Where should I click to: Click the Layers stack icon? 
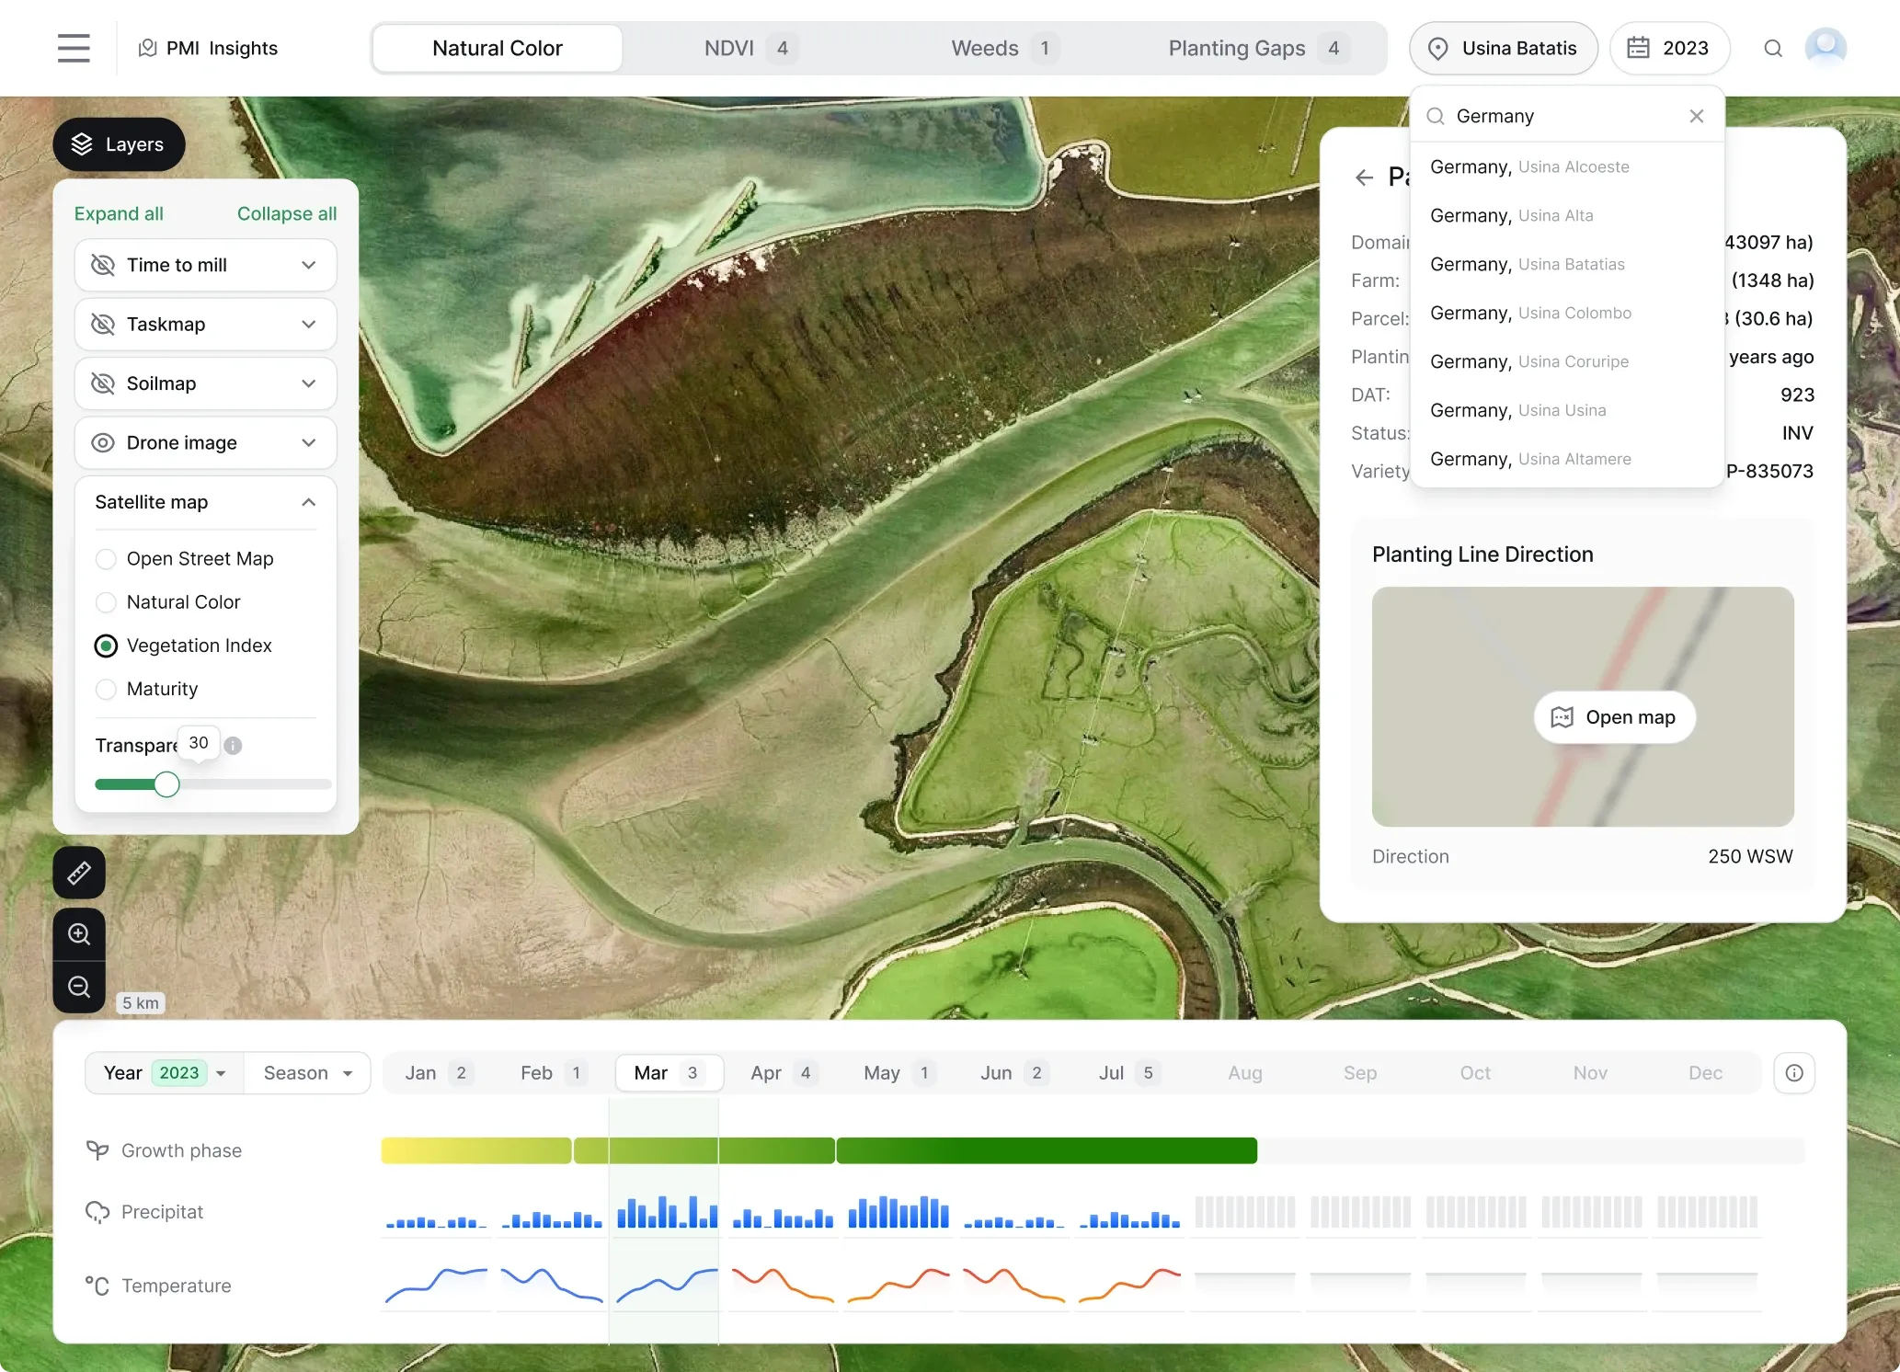pos(82,144)
